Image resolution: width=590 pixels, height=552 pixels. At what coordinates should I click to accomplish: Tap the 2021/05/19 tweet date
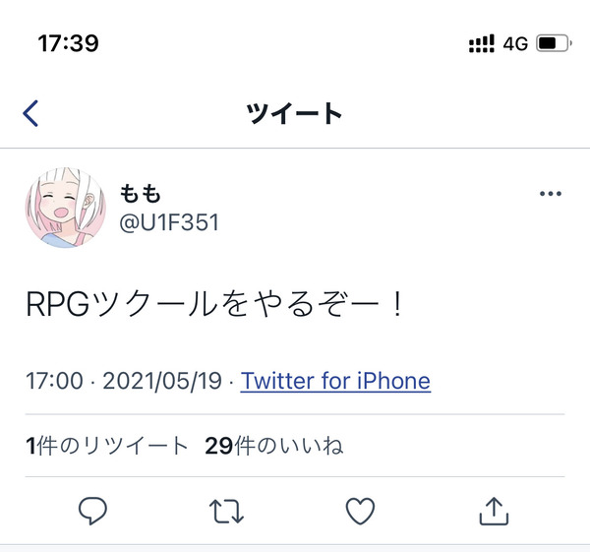(162, 381)
